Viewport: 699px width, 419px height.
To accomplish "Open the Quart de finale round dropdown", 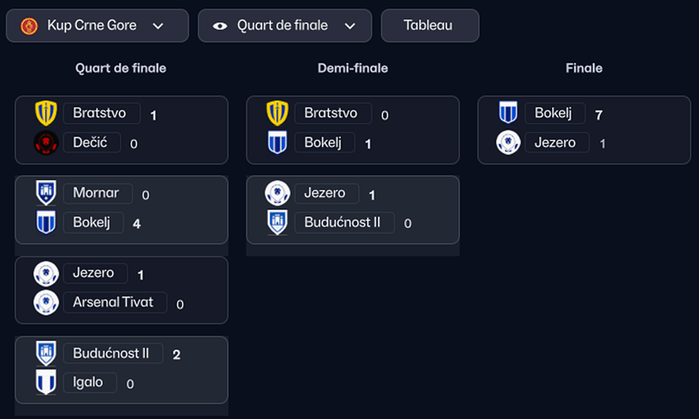I will (350, 25).
